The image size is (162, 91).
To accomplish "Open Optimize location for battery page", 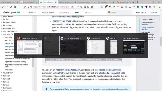I will click(15, 62).
